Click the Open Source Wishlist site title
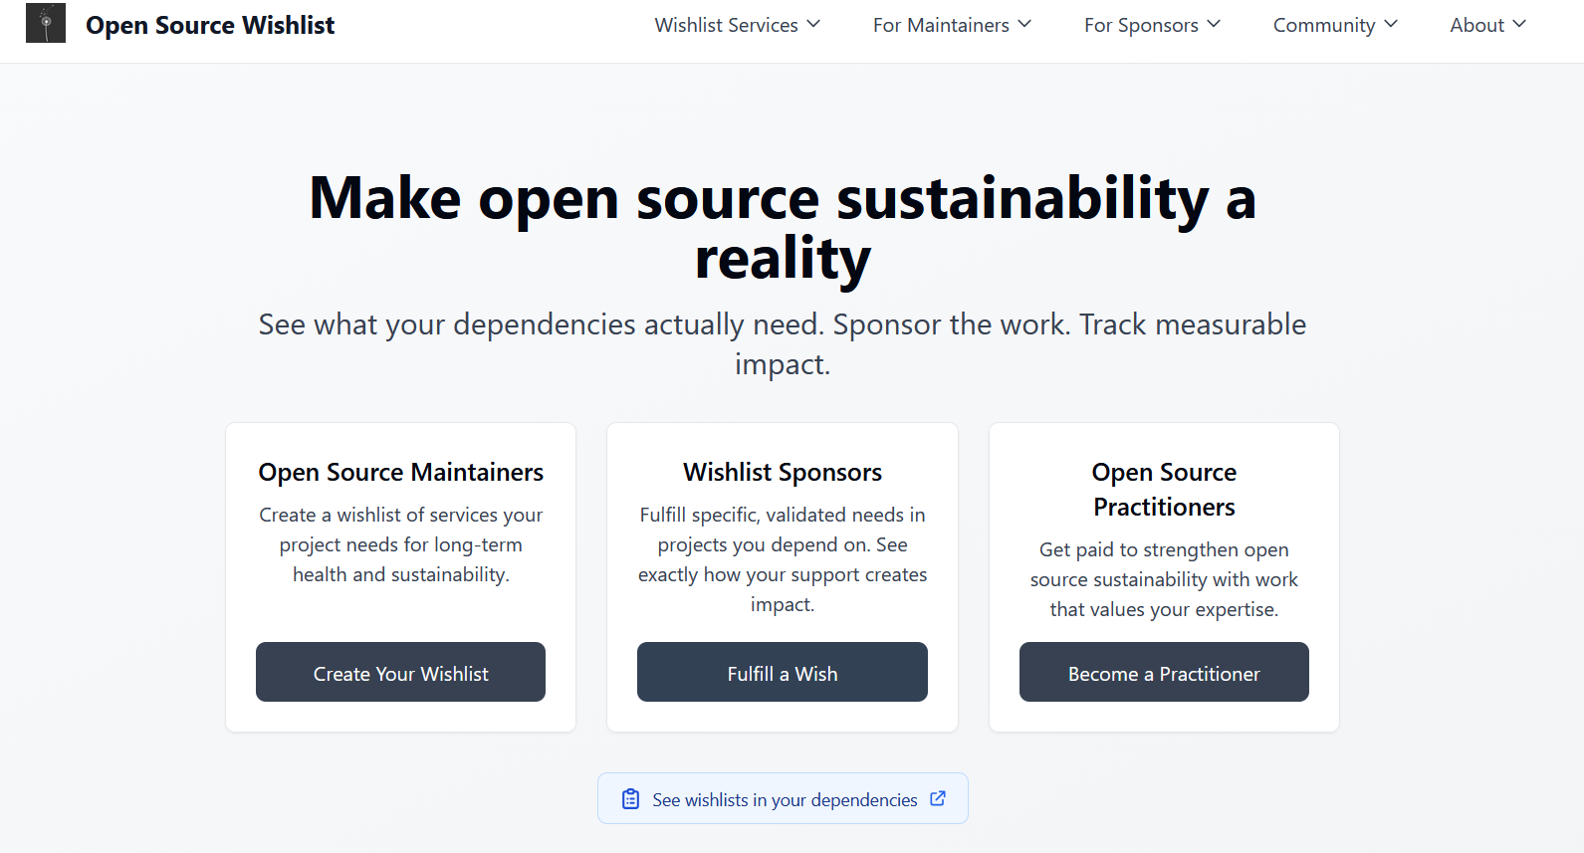Viewport: 1584px width, 853px height. [x=210, y=24]
